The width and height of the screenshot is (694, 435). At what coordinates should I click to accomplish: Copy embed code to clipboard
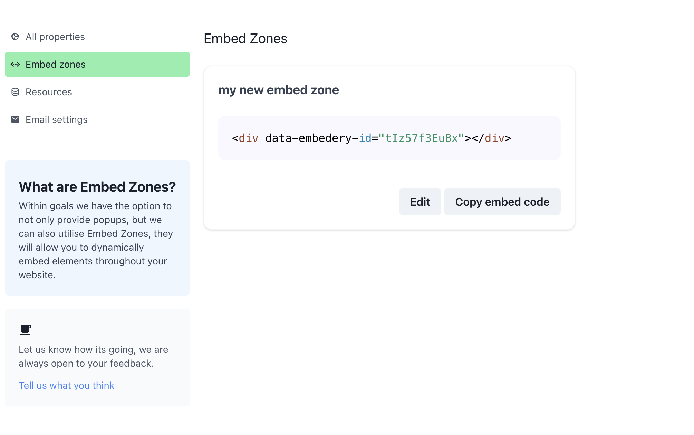click(502, 202)
